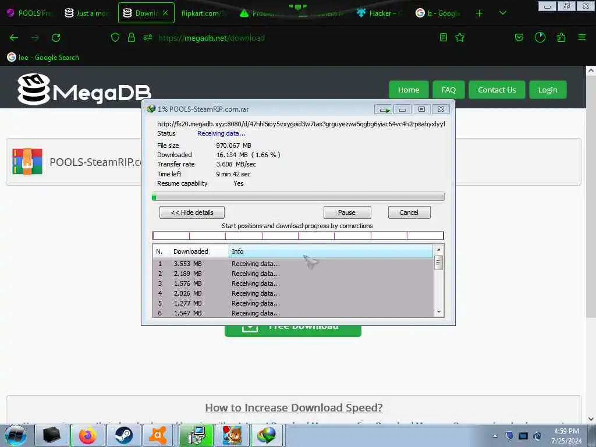Open a new tab with plus icon
The height and width of the screenshot is (447, 596).
480,13
